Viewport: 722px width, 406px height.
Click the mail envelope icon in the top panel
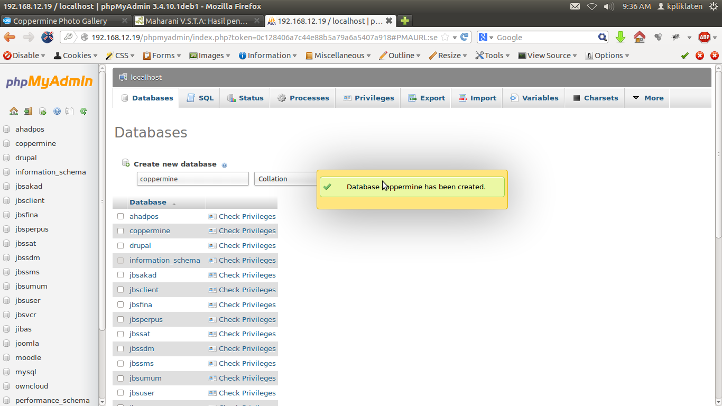pos(575,6)
